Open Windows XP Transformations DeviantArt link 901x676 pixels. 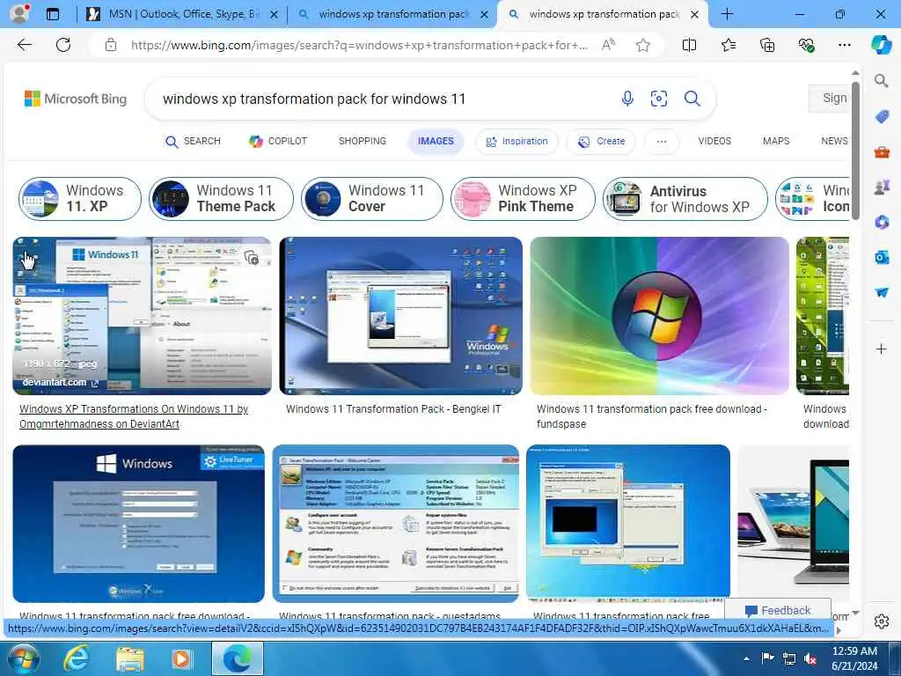tap(134, 416)
